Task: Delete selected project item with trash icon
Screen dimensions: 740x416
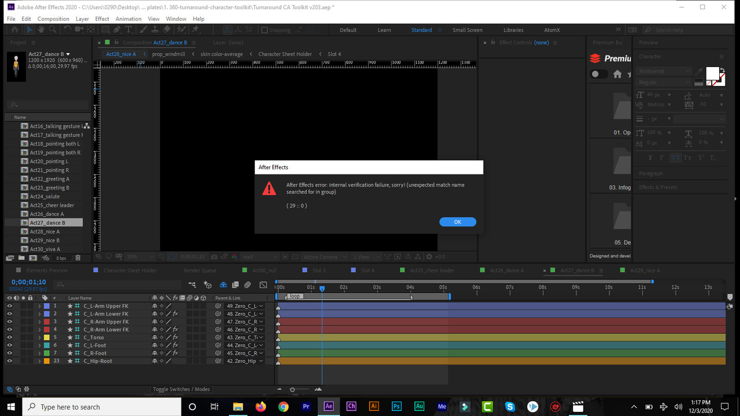Action: (78, 258)
